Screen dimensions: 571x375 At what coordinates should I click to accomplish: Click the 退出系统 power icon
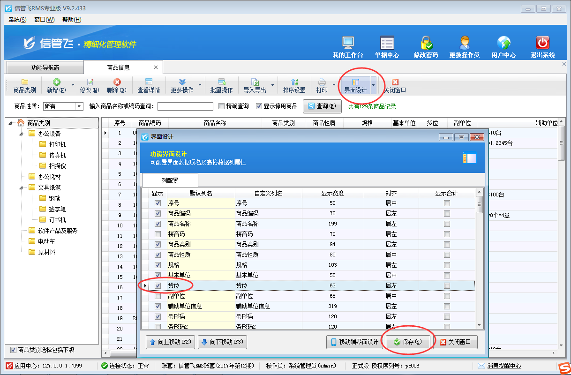[x=542, y=44]
